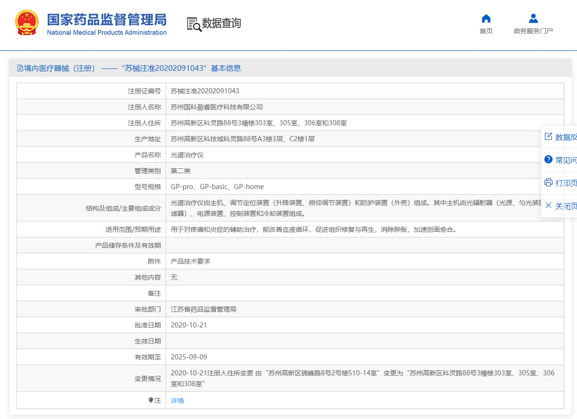577x419 pixels.
Task: Click National Medical Products Administration subtitle
Action: click(107, 32)
